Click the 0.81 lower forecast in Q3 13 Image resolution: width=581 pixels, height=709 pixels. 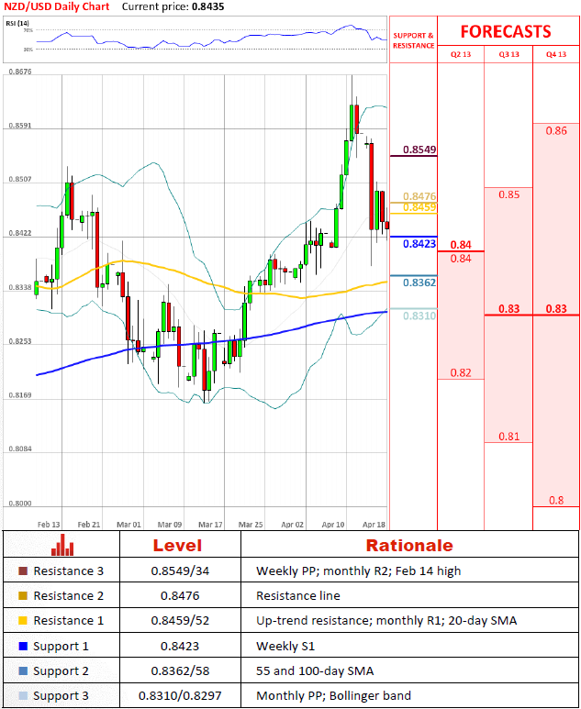(x=509, y=437)
